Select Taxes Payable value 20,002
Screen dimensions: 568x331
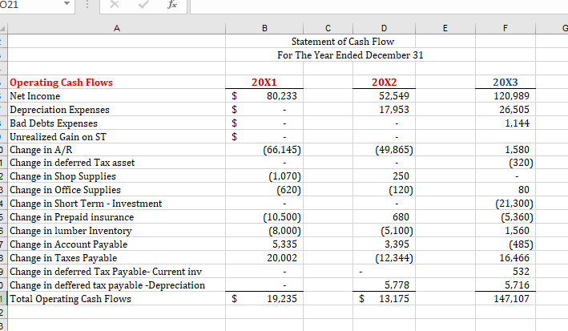[264, 258]
